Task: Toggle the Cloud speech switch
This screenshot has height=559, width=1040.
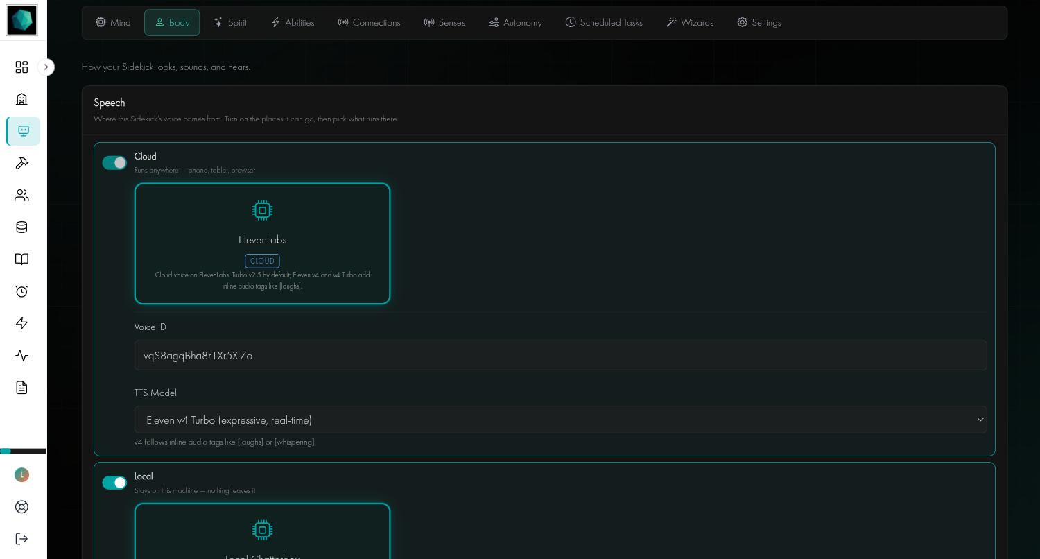Action: [x=114, y=163]
